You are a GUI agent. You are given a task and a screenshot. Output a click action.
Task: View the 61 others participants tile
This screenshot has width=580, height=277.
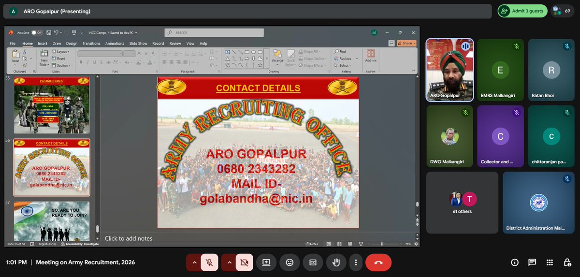pyautogui.click(x=463, y=203)
